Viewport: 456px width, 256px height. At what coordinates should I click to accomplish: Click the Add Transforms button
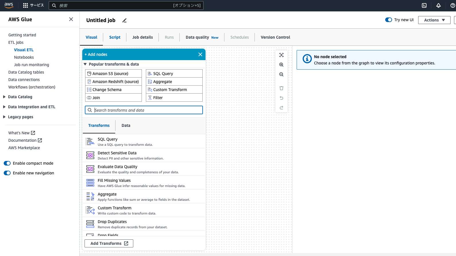click(x=109, y=243)
